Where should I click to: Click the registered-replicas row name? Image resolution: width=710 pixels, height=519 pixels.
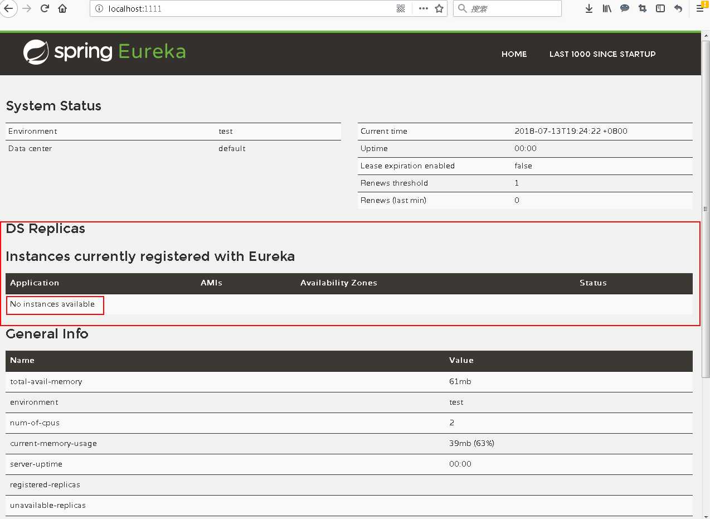[x=45, y=485]
